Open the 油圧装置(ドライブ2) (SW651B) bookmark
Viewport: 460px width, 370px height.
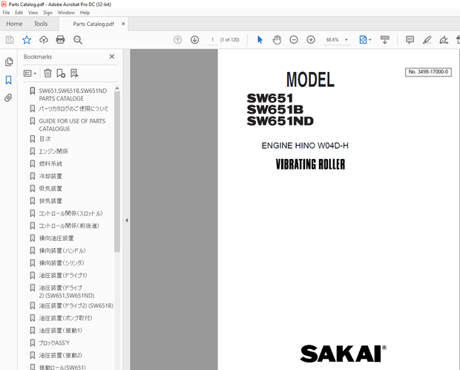click(76, 305)
